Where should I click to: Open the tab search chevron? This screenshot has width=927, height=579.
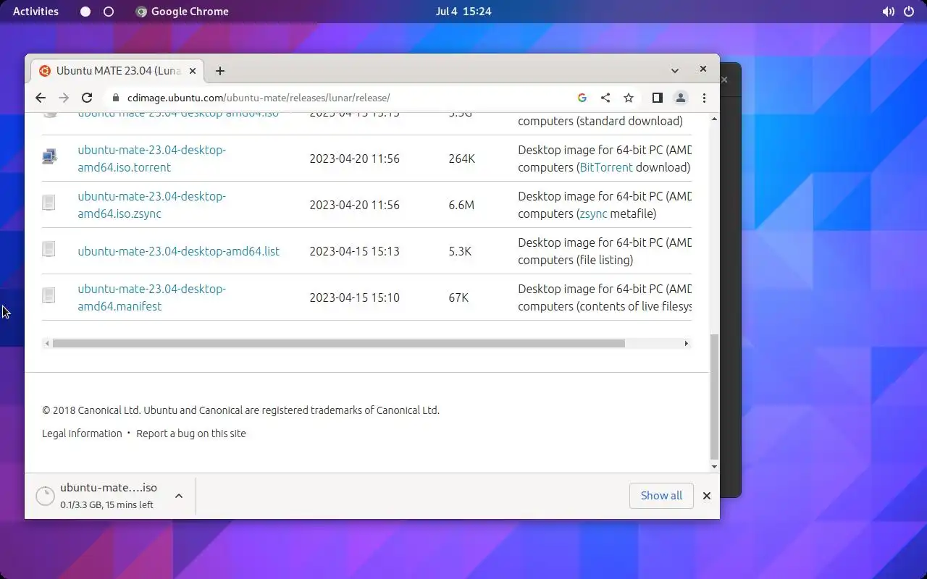coord(675,71)
